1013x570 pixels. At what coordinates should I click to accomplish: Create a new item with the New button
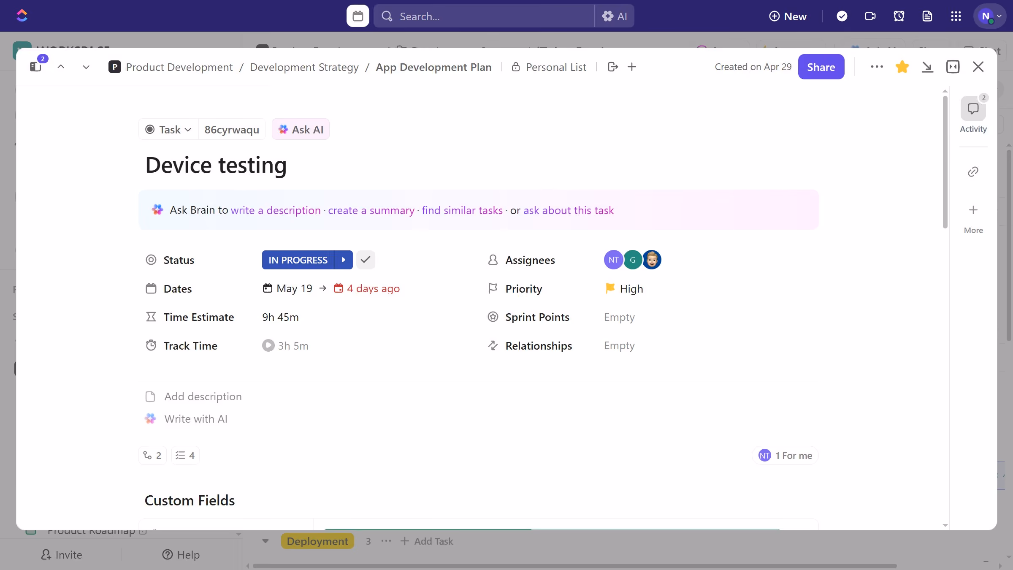pos(788,16)
